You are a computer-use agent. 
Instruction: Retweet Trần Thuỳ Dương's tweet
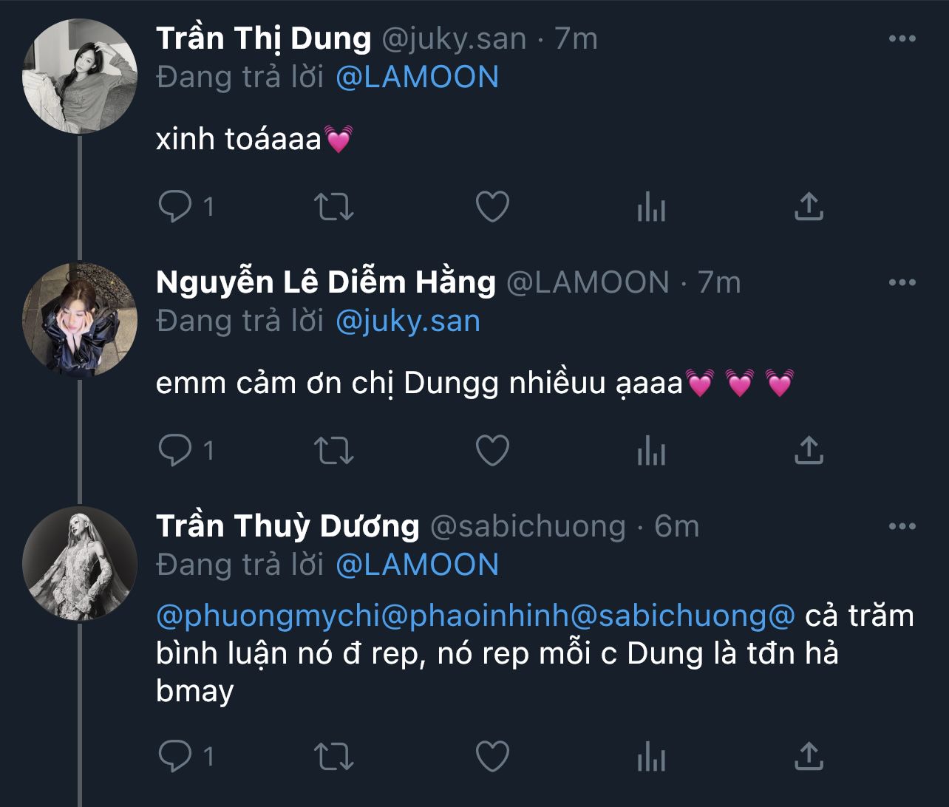tap(334, 756)
